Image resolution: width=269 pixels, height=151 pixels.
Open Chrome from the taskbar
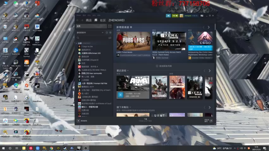[x=51, y=148]
